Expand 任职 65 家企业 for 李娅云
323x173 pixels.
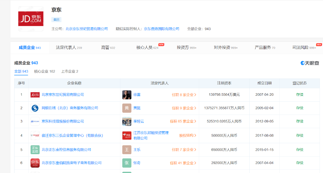[x=183, y=121]
